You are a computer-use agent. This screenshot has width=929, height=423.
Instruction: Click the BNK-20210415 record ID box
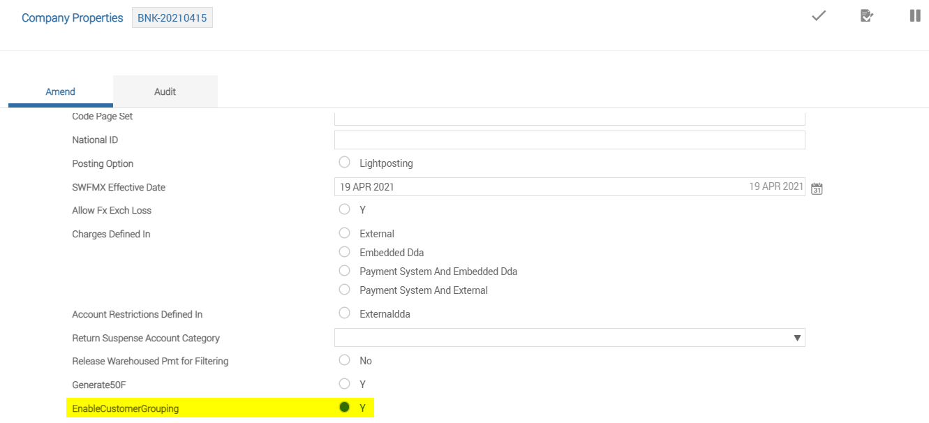click(x=172, y=18)
